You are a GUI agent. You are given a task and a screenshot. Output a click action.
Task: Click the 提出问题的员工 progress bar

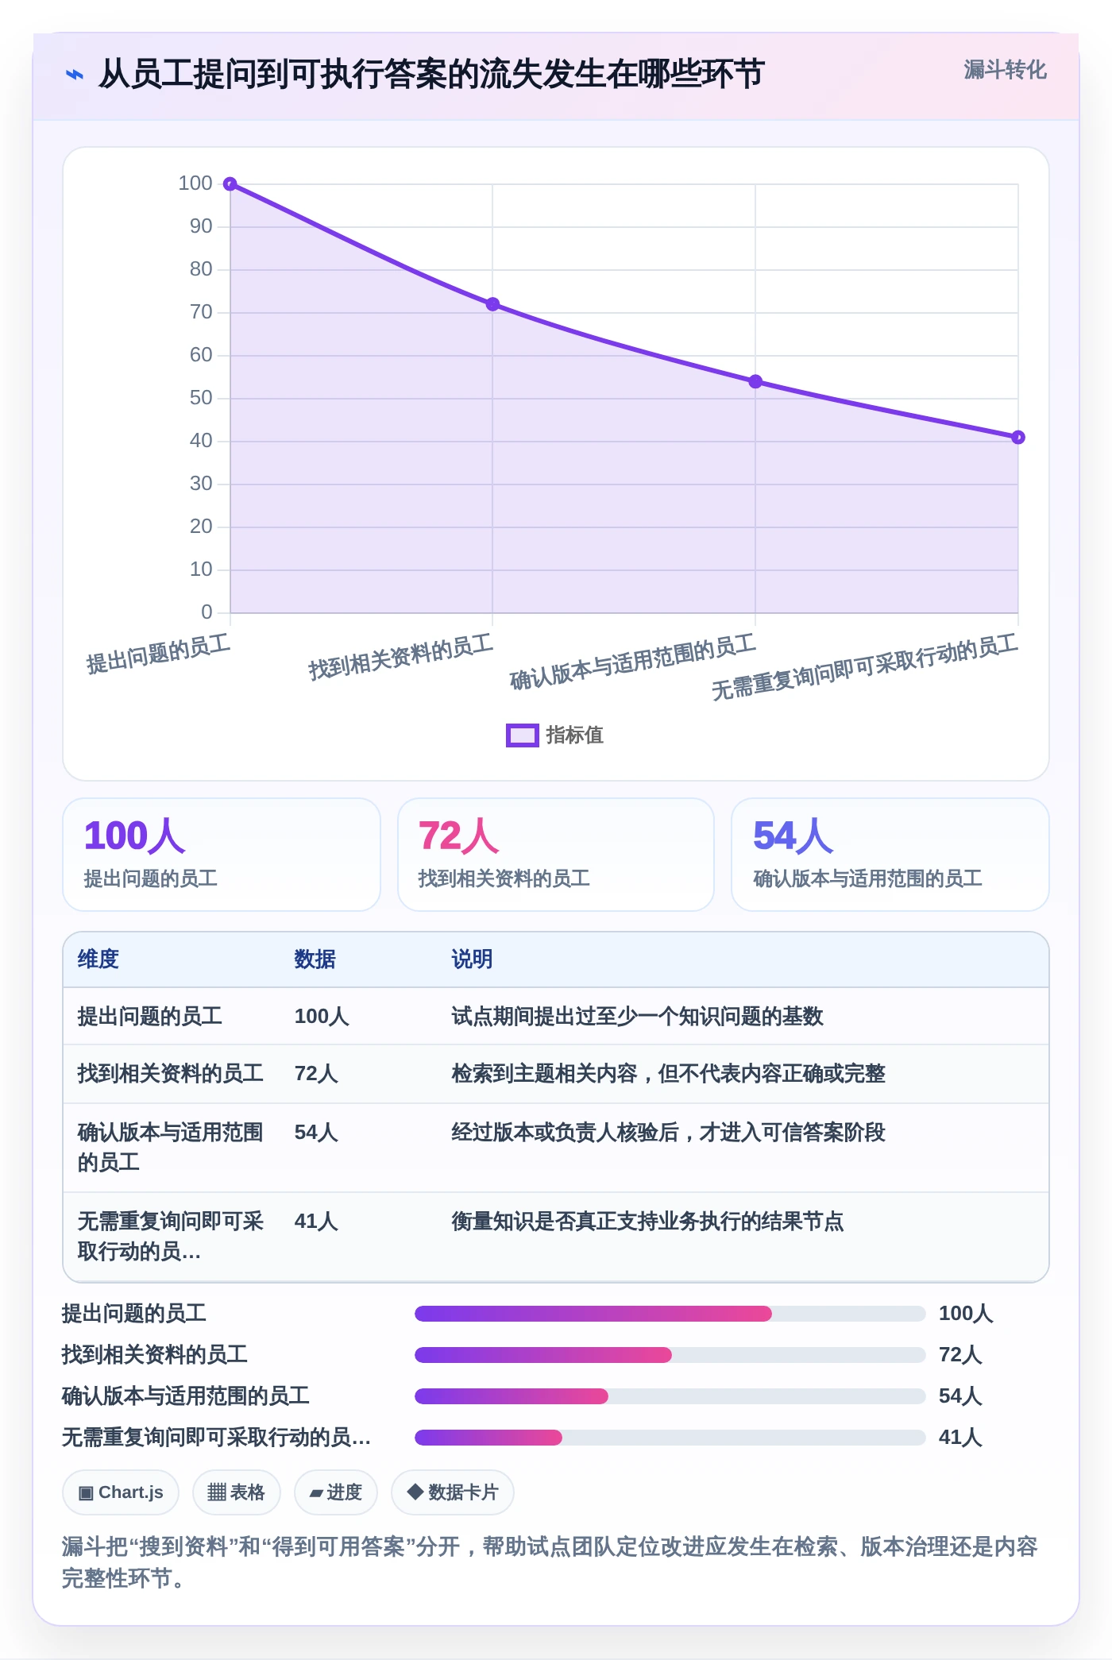tap(670, 1314)
